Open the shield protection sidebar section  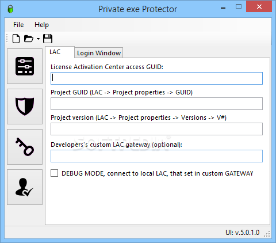pos(25,107)
